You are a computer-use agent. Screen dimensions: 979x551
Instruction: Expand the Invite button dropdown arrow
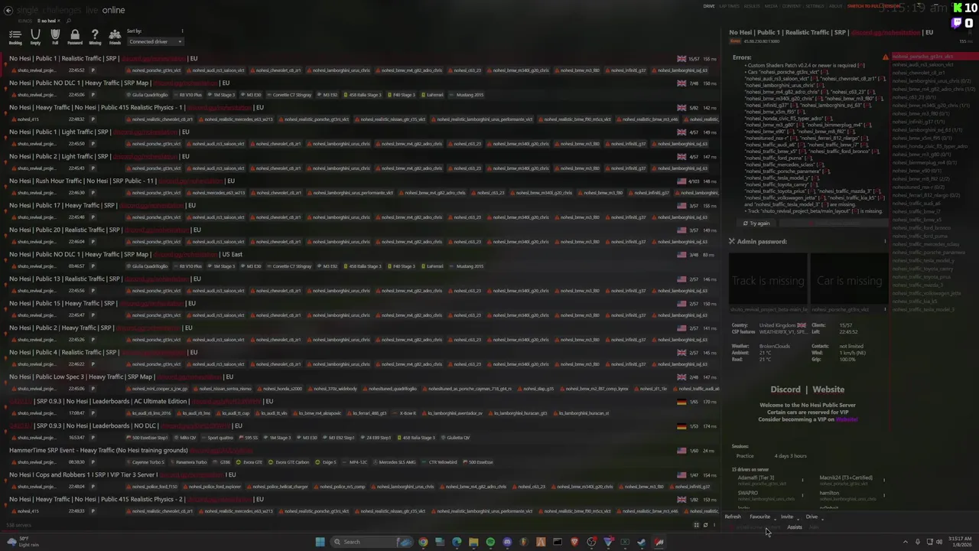(798, 518)
